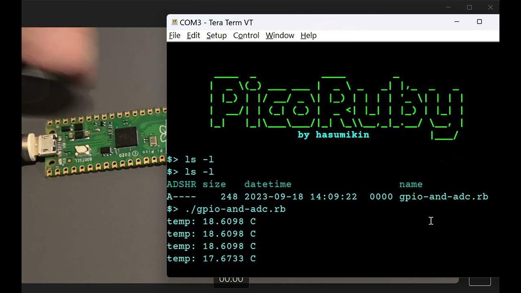521x293 pixels.
Task: Maximize the Tera Term COM3 window
Action: 479,22
